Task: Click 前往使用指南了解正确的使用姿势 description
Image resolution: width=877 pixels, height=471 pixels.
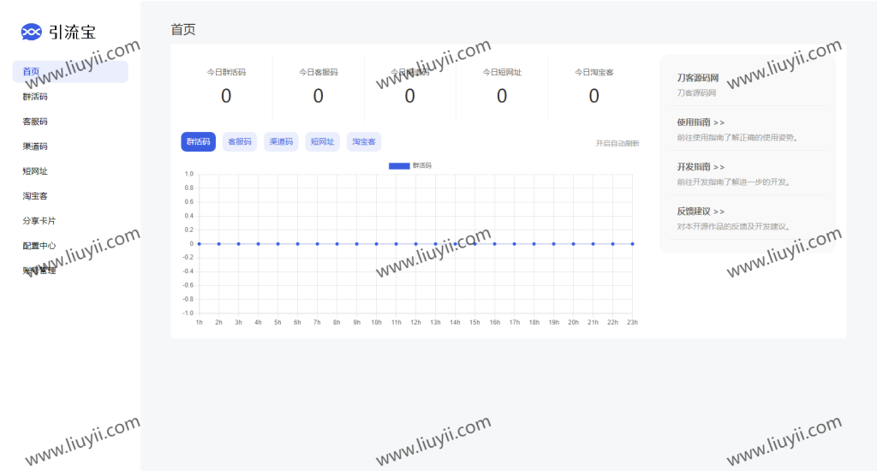Action: [737, 138]
